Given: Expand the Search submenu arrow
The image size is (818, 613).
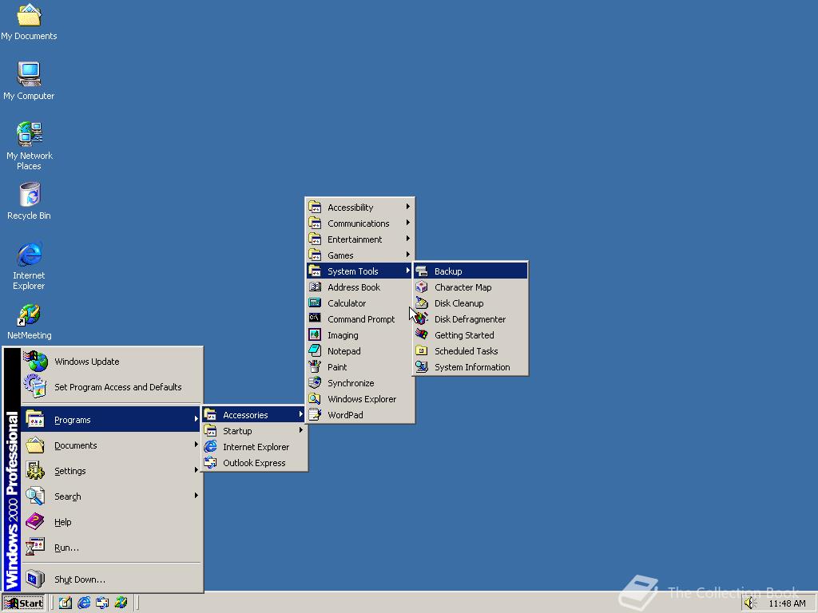Looking at the screenshot, I should click(x=197, y=496).
